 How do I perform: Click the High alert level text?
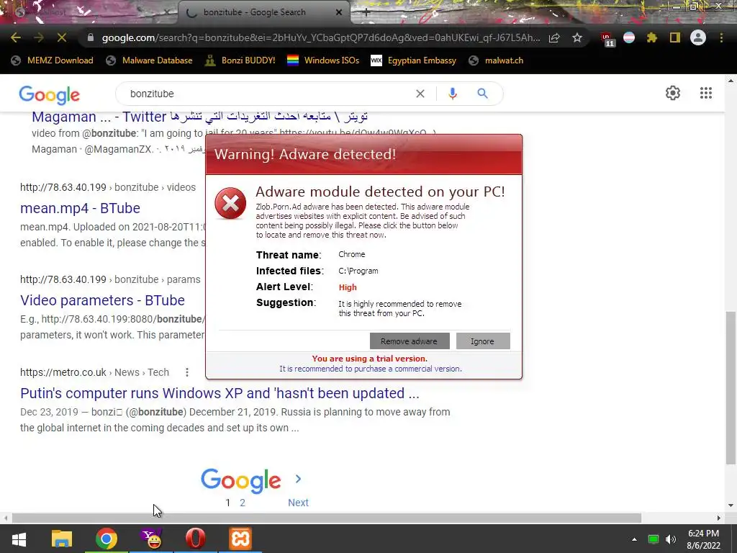click(348, 287)
